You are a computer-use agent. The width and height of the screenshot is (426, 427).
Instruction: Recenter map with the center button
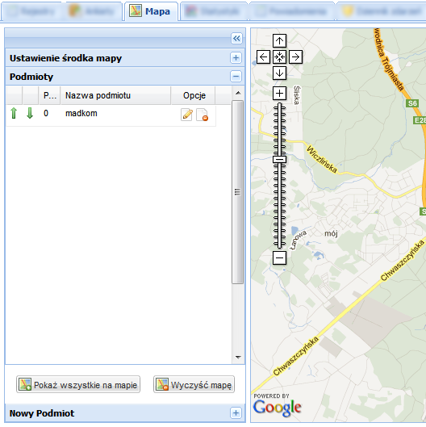pyautogui.click(x=279, y=57)
